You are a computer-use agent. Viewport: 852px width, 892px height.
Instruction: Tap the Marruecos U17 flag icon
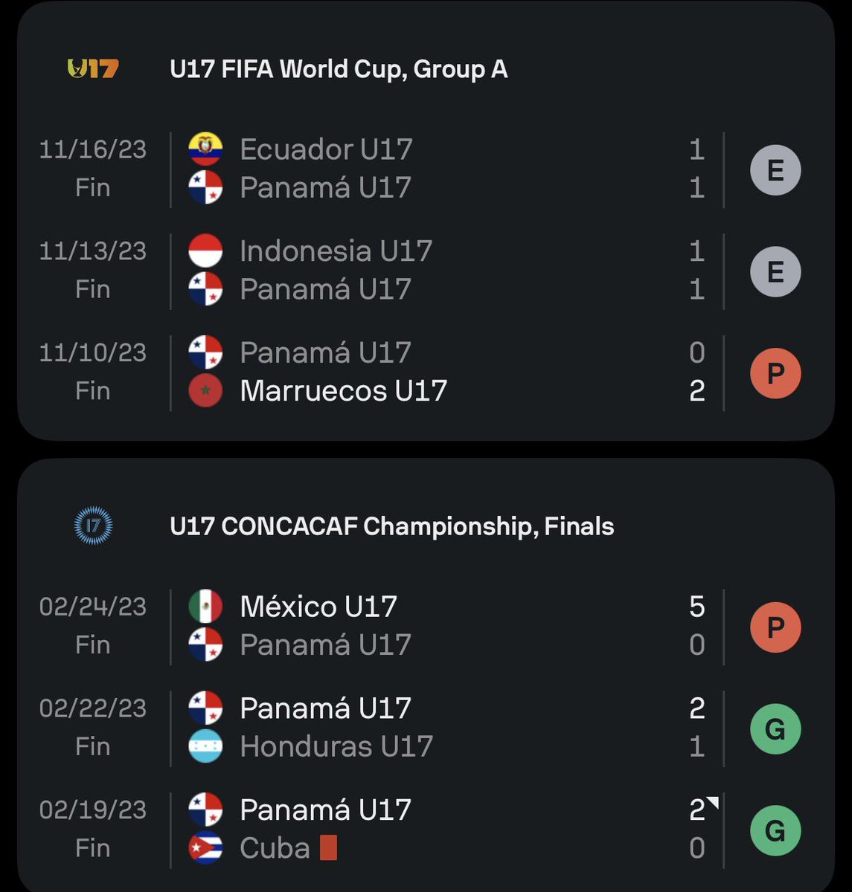[x=205, y=391]
